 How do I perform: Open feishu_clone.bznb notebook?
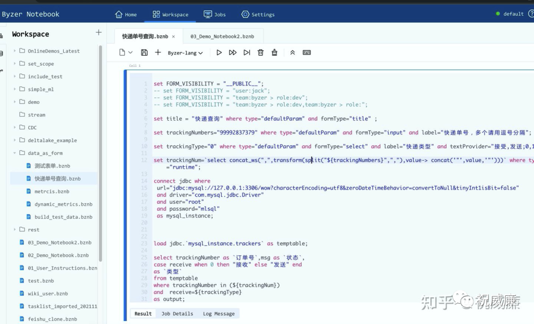52,319
